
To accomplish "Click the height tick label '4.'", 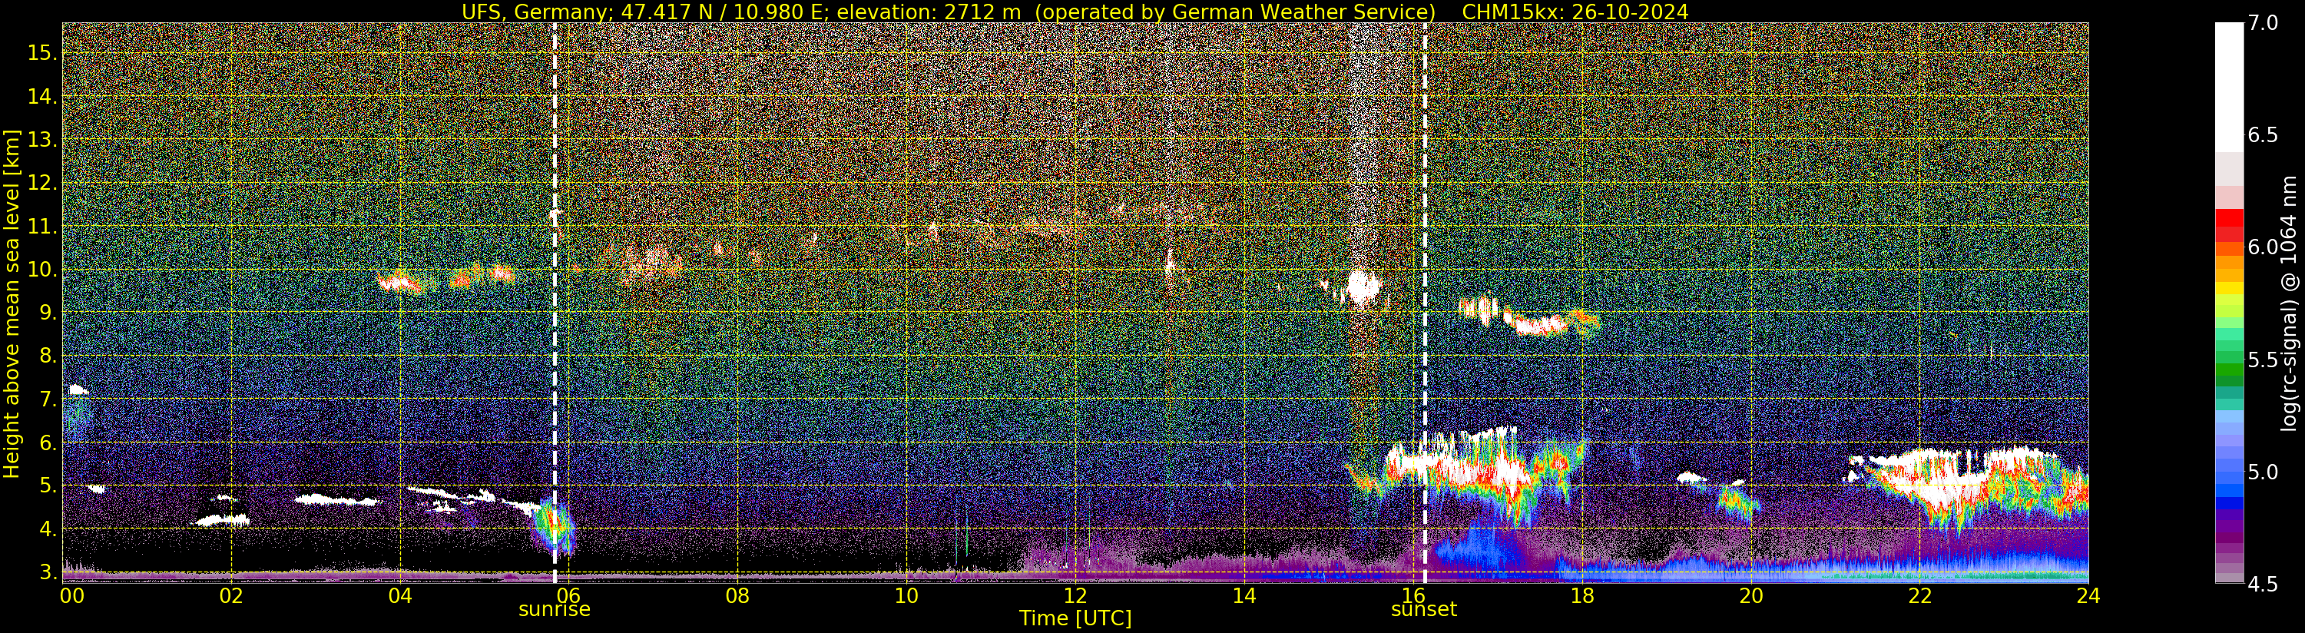I will click(48, 529).
